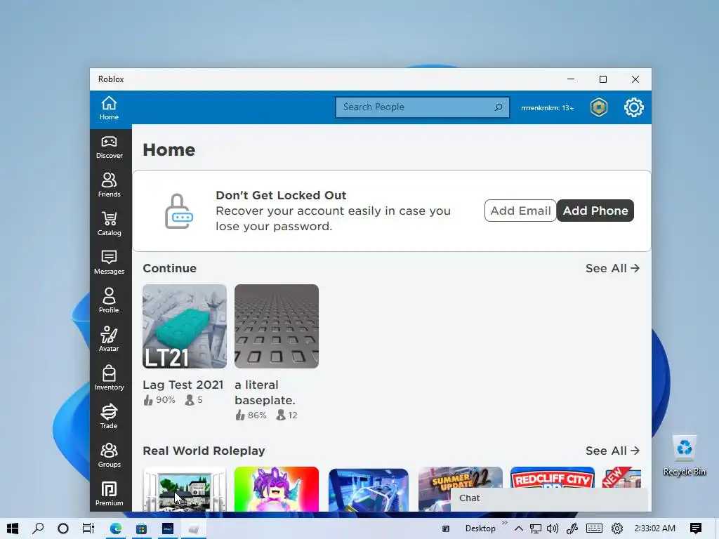Click the Robux hexagon icon

coord(599,107)
